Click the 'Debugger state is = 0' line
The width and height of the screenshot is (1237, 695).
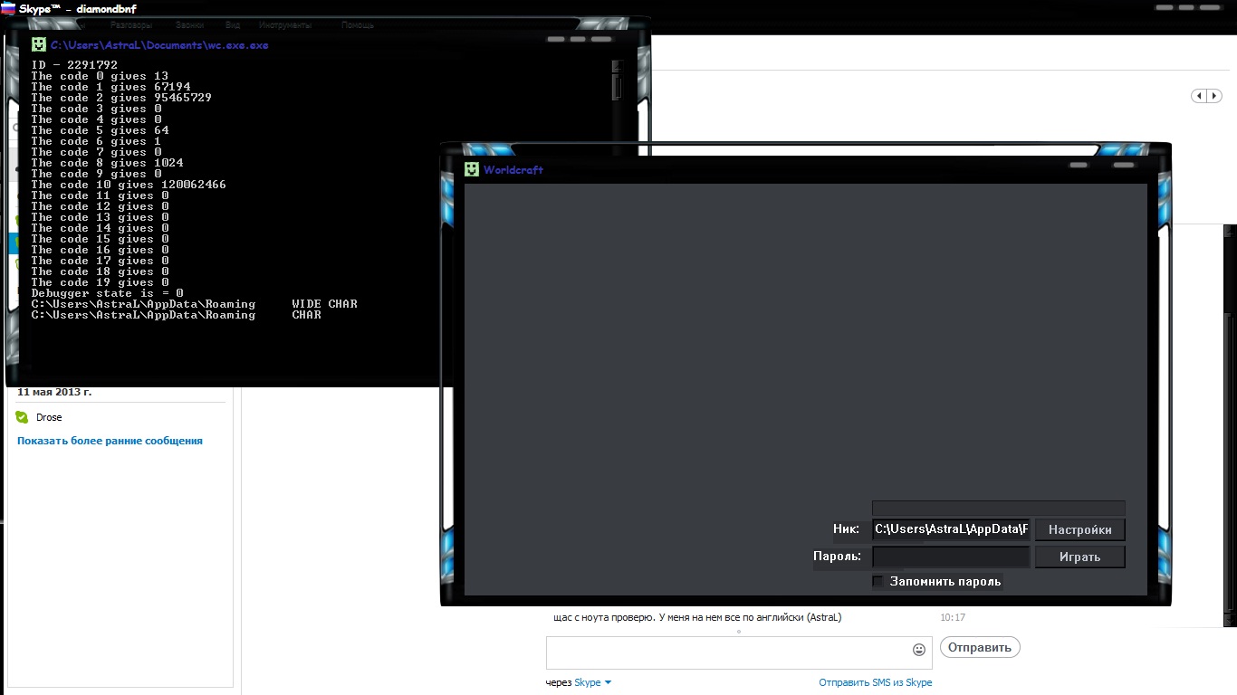point(107,293)
